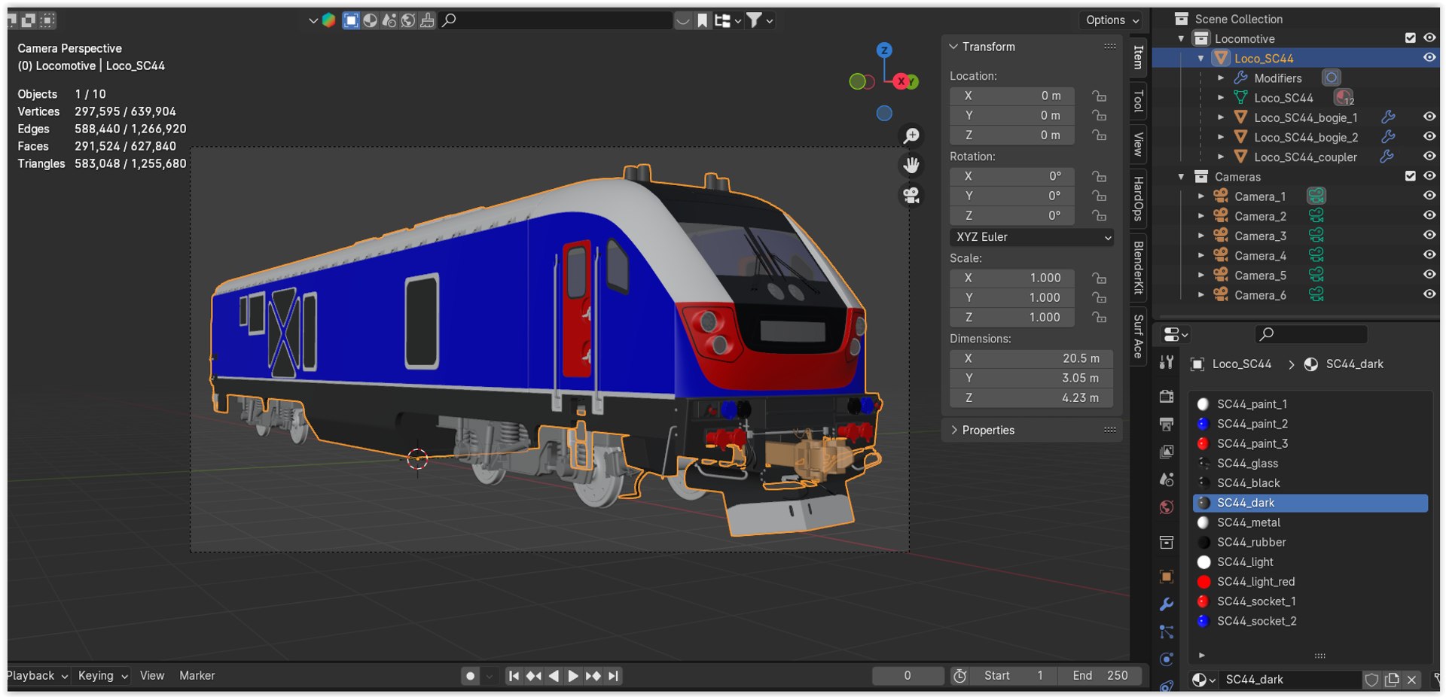Click the pan hand gizmo icon
This screenshot has height=697, width=1446.
[x=911, y=165]
